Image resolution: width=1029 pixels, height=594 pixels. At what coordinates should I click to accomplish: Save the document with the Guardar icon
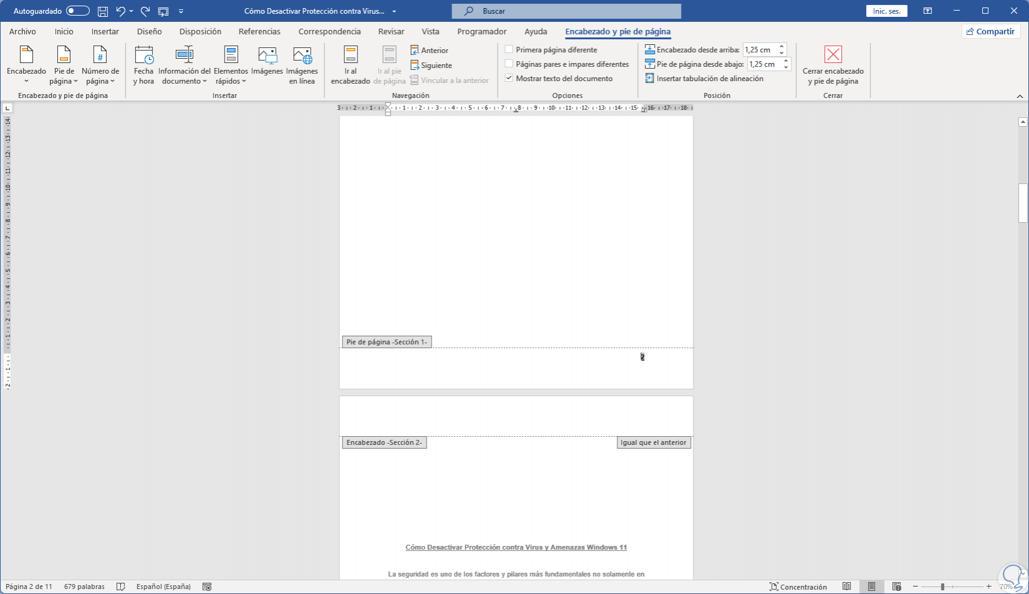(103, 11)
